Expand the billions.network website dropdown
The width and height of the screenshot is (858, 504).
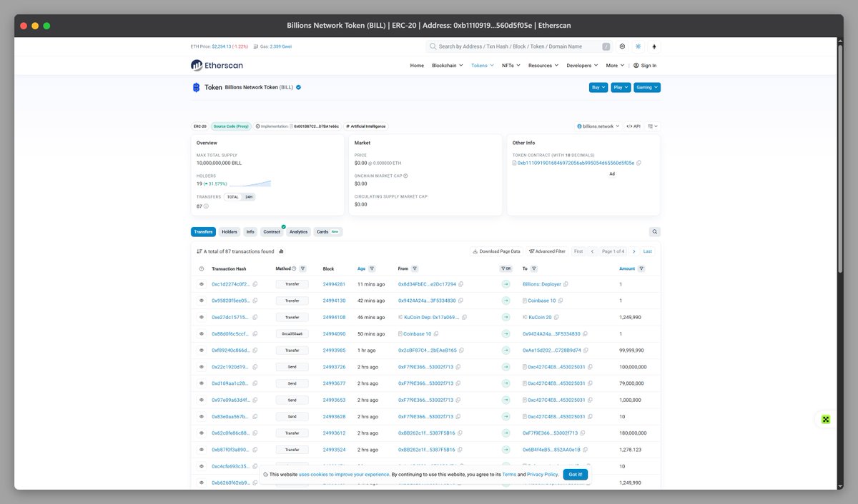[598, 126]
